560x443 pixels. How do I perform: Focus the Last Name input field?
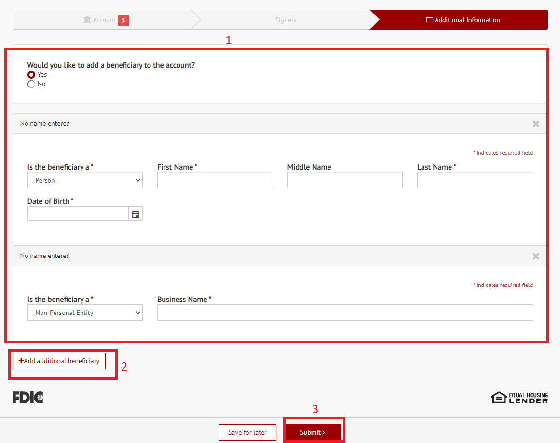click(x=475, y=180)
